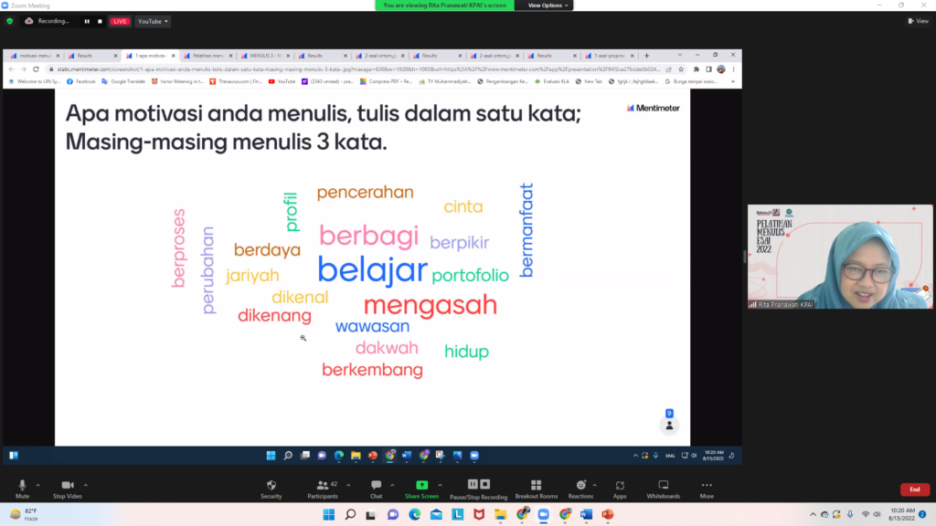The height and width of the screenshot is (526, 936).
Task: Open browser tab search dropdown chevron
Action: [679, 55]
